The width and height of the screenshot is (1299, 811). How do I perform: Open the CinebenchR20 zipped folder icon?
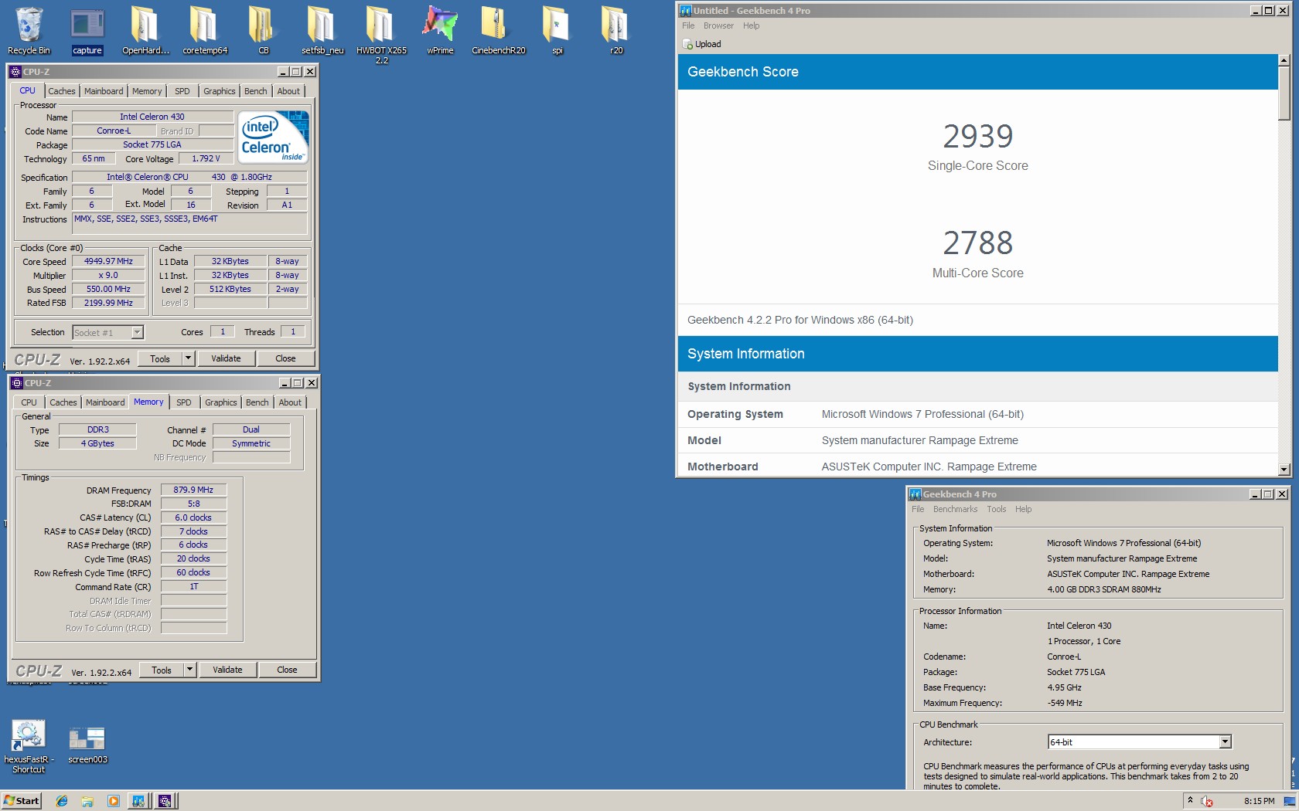[499, 31]
